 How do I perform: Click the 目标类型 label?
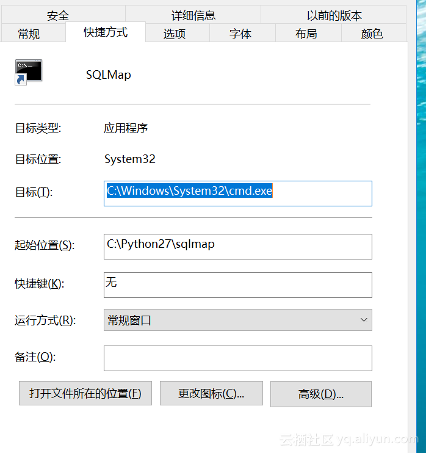tap(38, 128)
